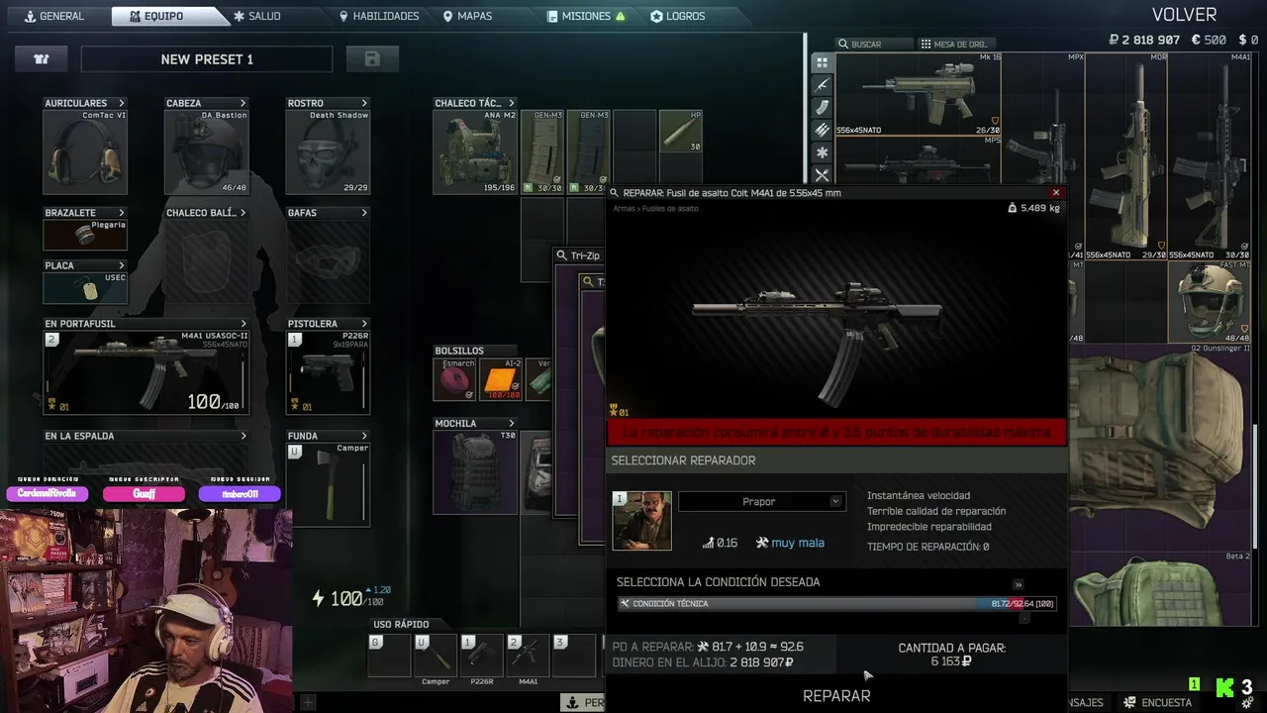Screen dimensions: 1267x713
Task: Select the M4A1 USASOC-II sling weapon
Action: (x=146, y=372)
